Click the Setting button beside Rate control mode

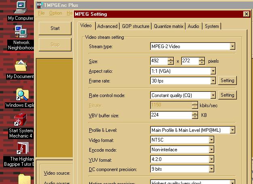point(228,95)
